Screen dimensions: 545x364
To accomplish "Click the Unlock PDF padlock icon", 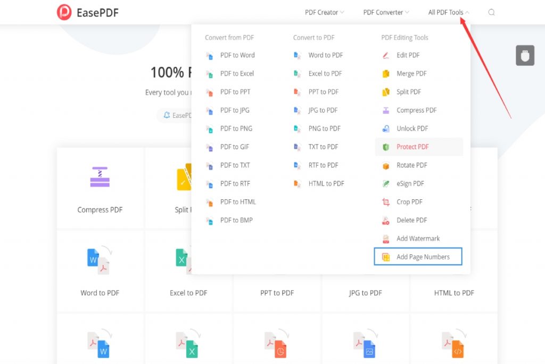I will click(x=386, y=129).
